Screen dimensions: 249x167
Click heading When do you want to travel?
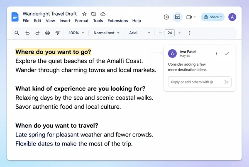(x=57, y=126)
